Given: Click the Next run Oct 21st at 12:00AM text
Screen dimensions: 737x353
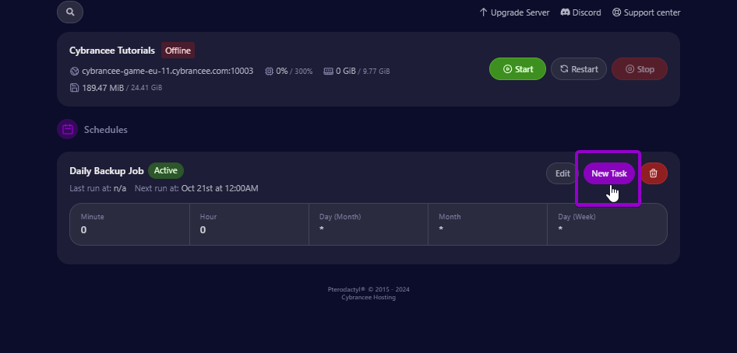Looking at the screenshot, I should click(x=196, y=188).
